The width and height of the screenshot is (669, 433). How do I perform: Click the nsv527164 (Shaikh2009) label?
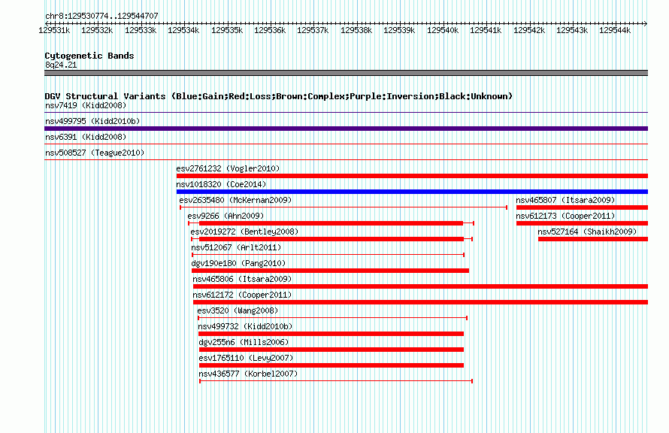(x=587, y=232)
